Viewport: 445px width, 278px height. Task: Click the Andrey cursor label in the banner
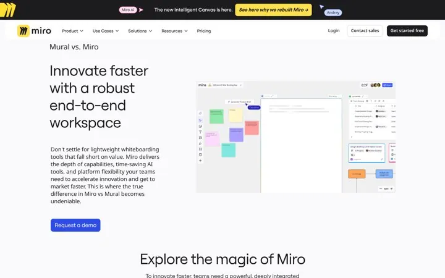(333, 12)
